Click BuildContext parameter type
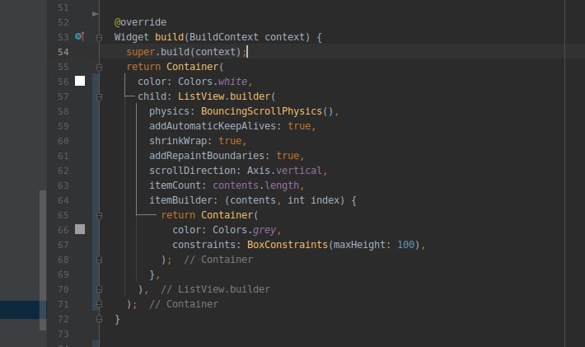Screen dimensions: 585x347 224,37
